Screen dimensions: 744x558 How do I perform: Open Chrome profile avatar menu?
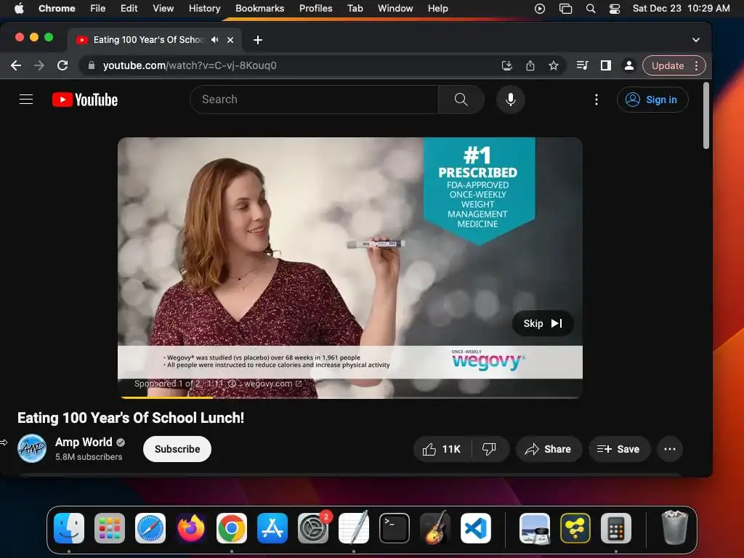[x=629, y=65]
